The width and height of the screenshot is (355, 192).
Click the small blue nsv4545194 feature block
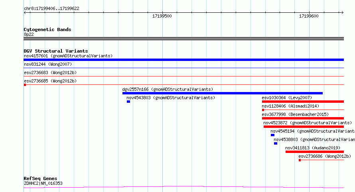[x=272, y=135]
